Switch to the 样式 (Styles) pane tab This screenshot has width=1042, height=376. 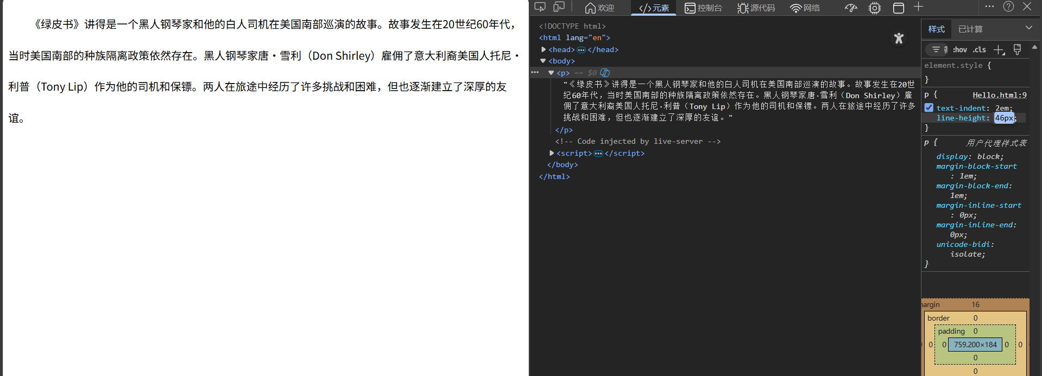(936, 29)
